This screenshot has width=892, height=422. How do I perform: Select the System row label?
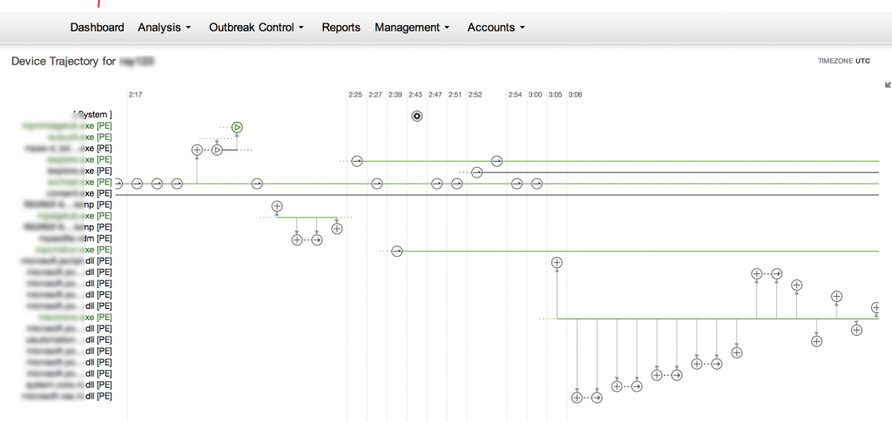pyautogui.click(x=92, y=114)
